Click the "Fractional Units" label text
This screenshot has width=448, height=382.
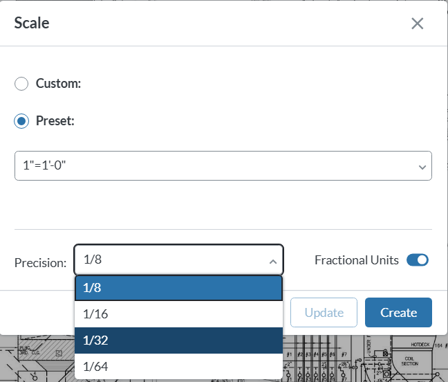[x=356, y=260]
